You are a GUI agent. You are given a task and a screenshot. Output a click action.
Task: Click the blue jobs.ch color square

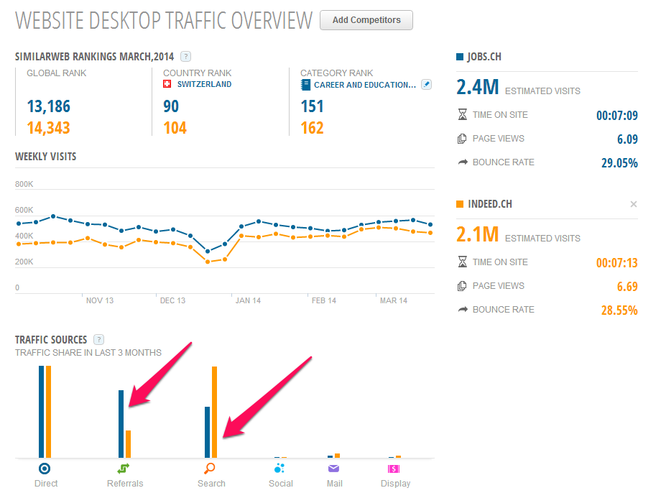pyautogui.click(x=460, y=57)
